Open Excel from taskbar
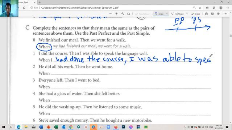The image size is (232, 130). (56, 127)
